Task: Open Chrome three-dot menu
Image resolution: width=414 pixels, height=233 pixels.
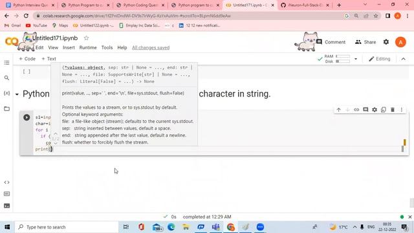Action: (408, 16)
